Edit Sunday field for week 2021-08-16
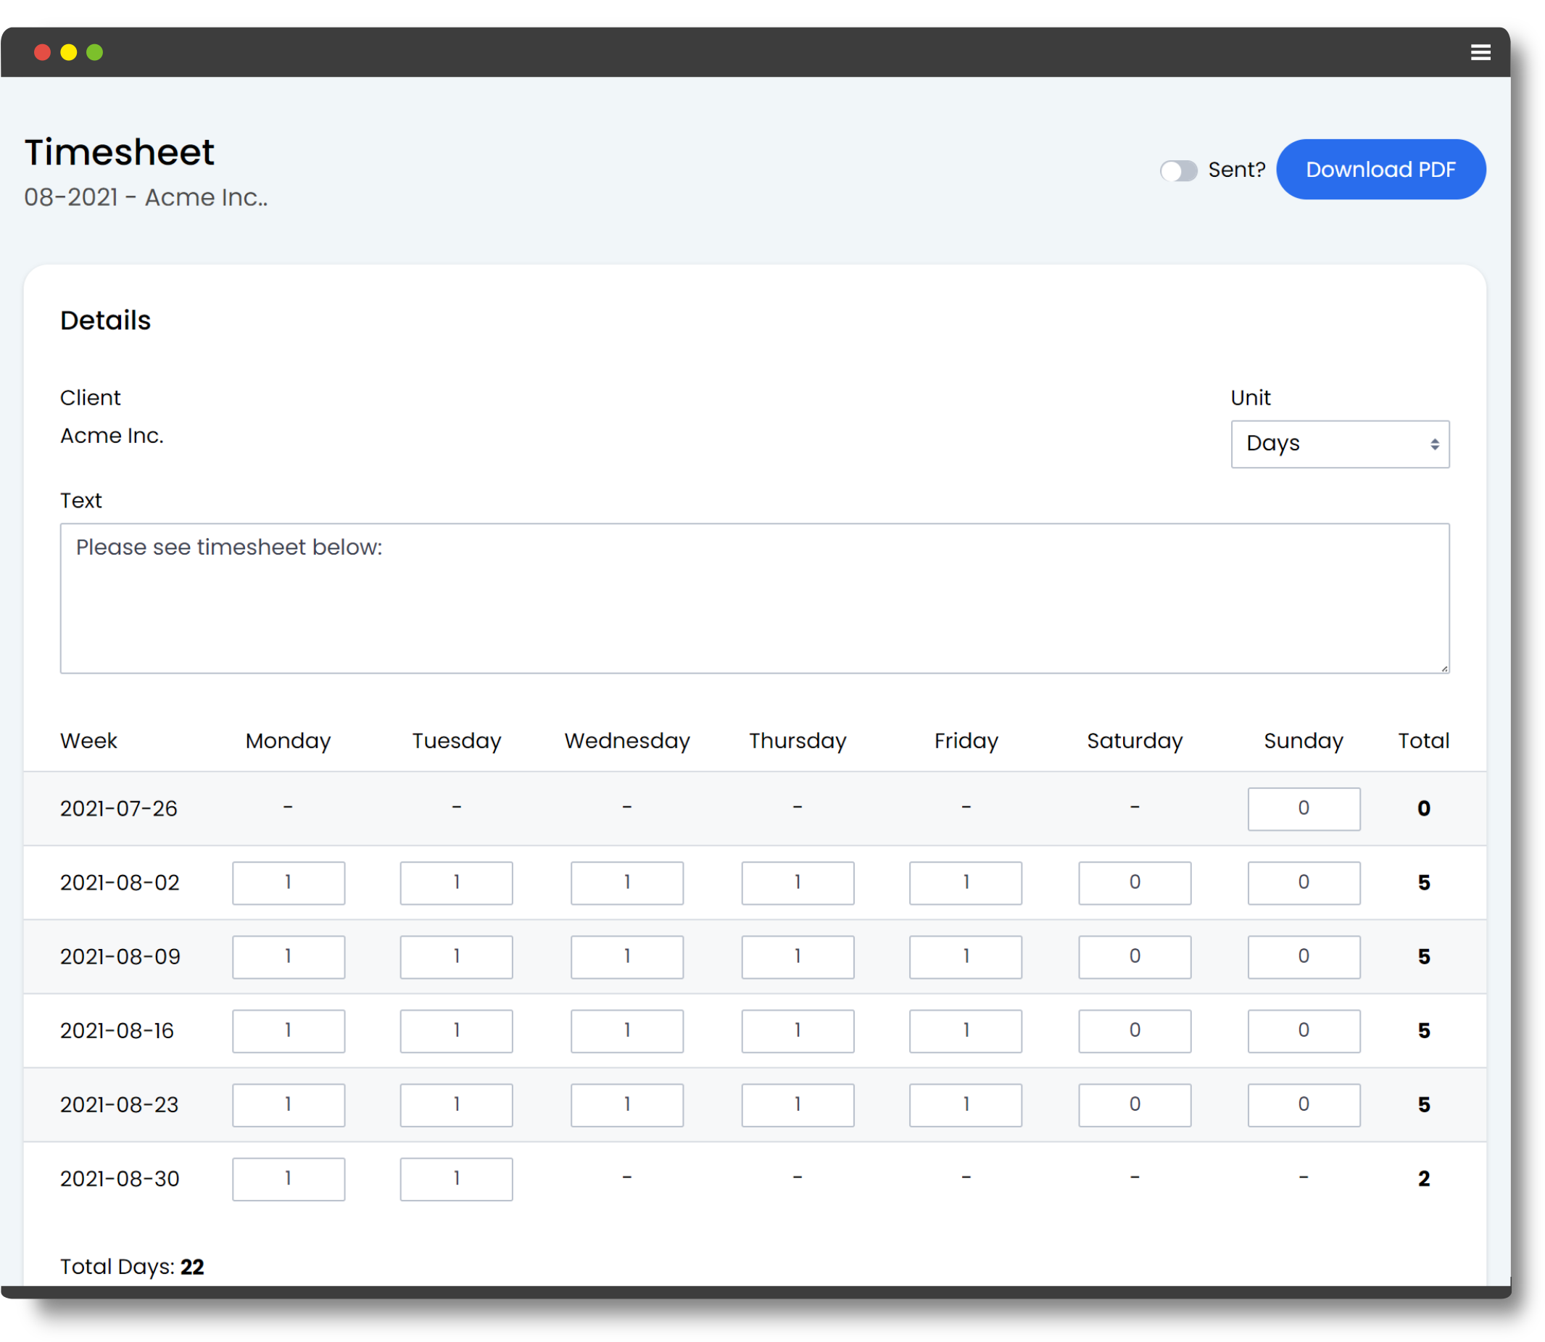The height and width of the screenshot is (1342, 1545). [x=1303, y=1031]
